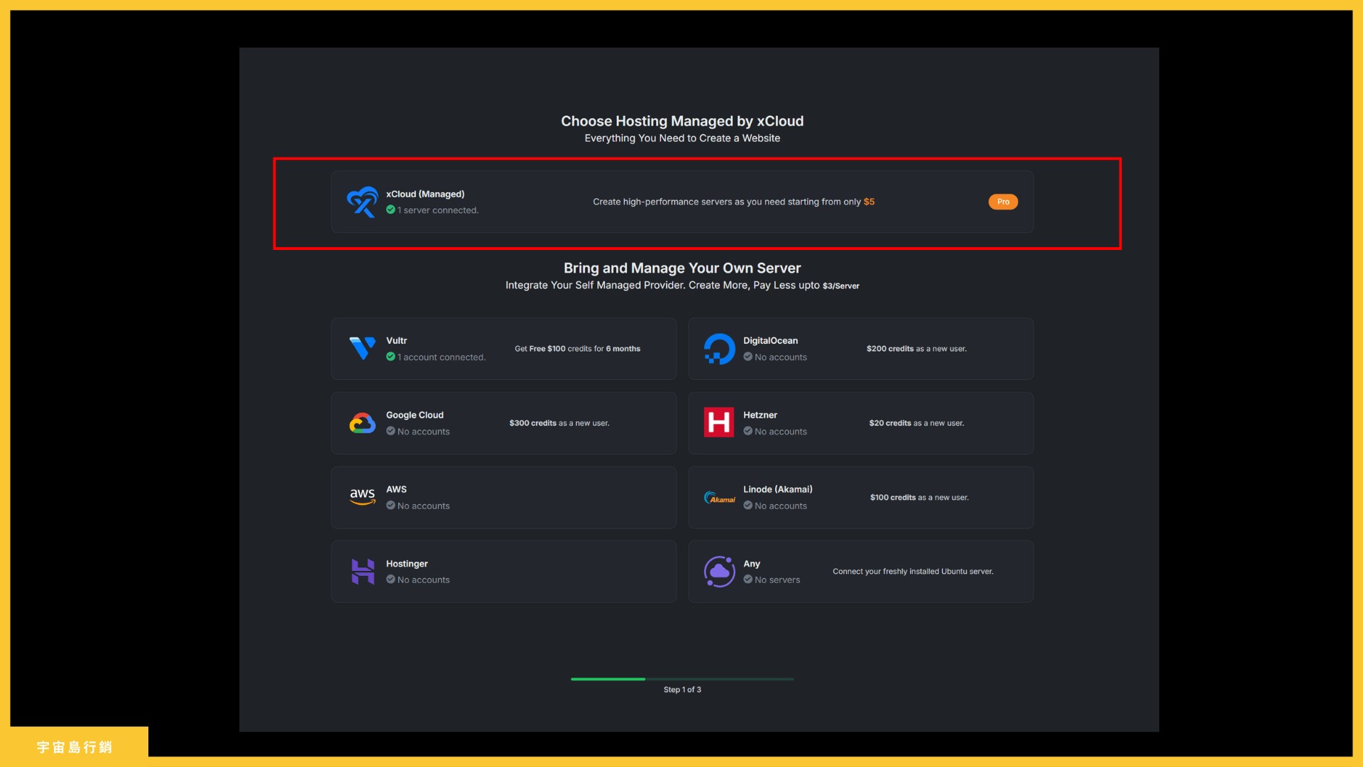
Task: Click green checkmark beside 1 account connected
Action: click(x=390, y=357)
